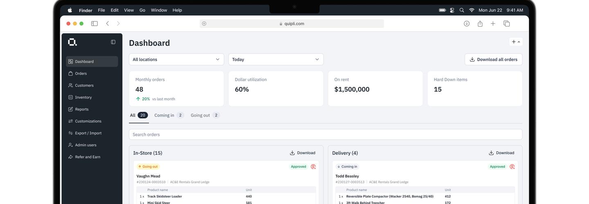Expand the All locations dropdown

point(176,60)
